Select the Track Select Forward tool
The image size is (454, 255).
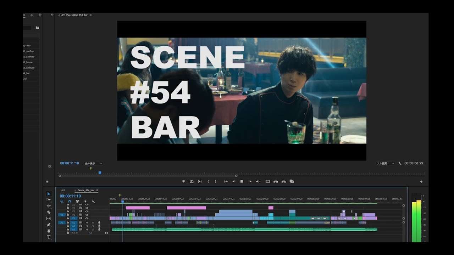click(49, 200)
